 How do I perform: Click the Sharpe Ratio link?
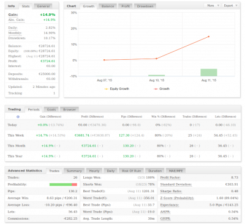(x=171, y=191)
